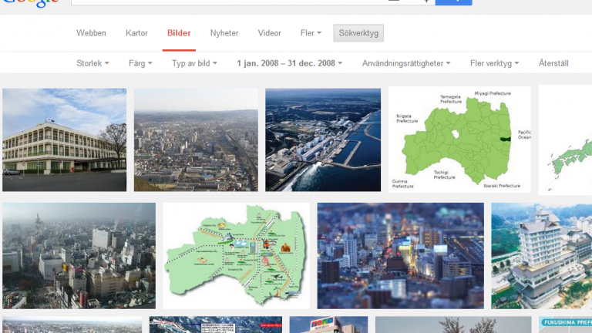Open the FUKUSHIMA PREF banner thumbnail
Image resolution: width=592 pixels, height=333 pixels.
click(565, 325)
